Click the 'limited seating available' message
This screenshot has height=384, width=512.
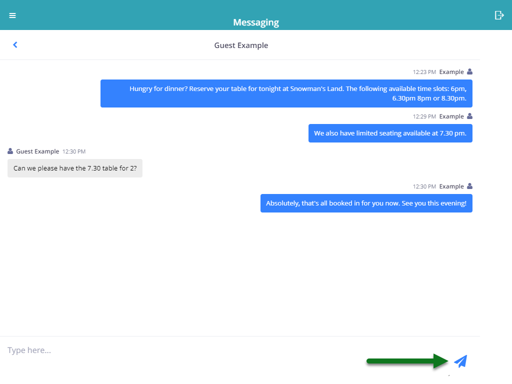pyautogui.click(x=390, y=133)
